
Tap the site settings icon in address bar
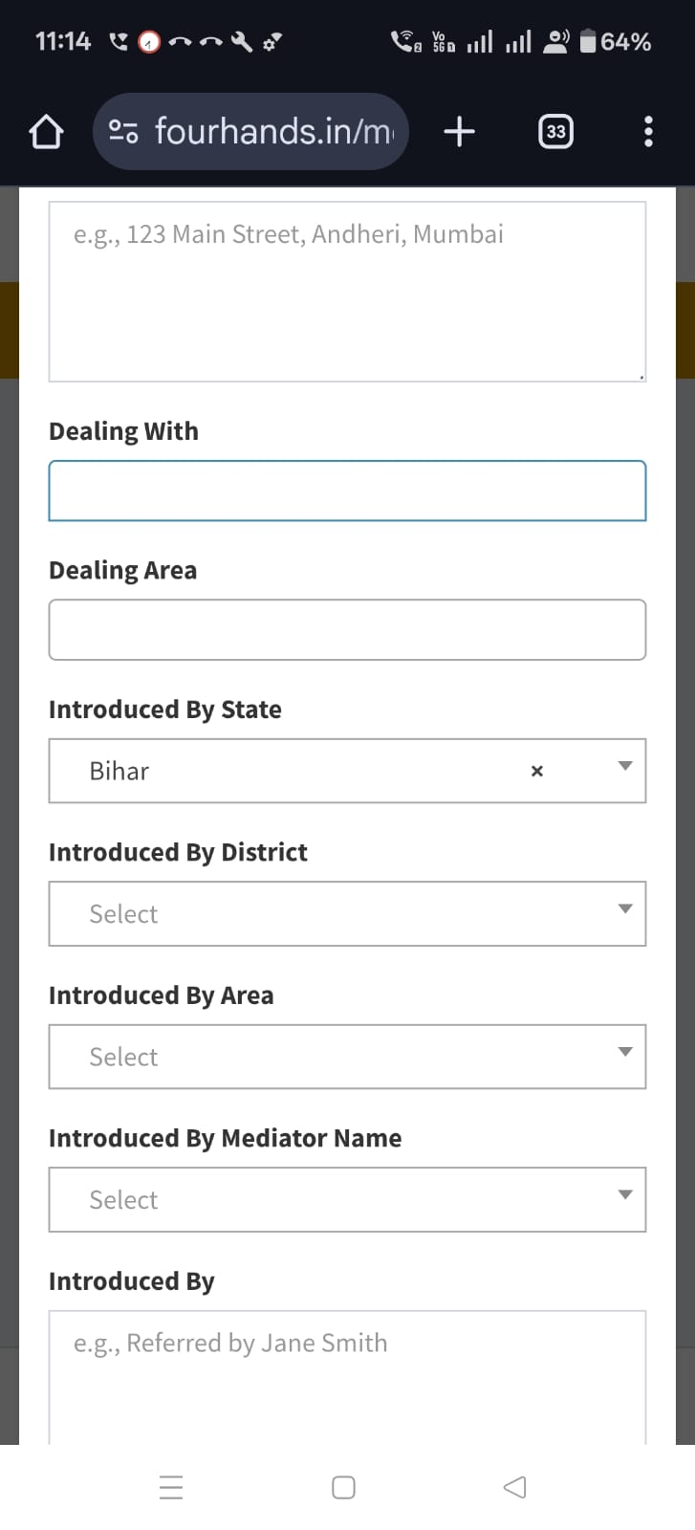pos(123,131)
